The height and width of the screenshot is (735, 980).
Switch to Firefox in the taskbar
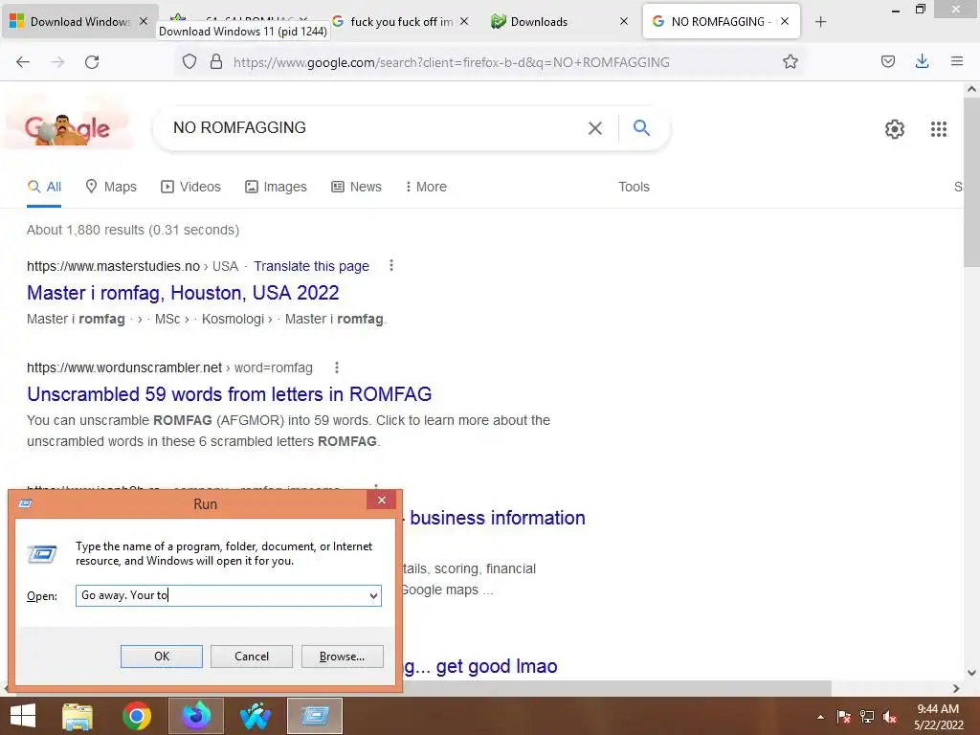click(195, 716)
